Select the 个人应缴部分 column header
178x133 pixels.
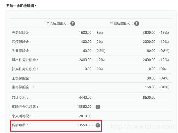coord(58,23)
